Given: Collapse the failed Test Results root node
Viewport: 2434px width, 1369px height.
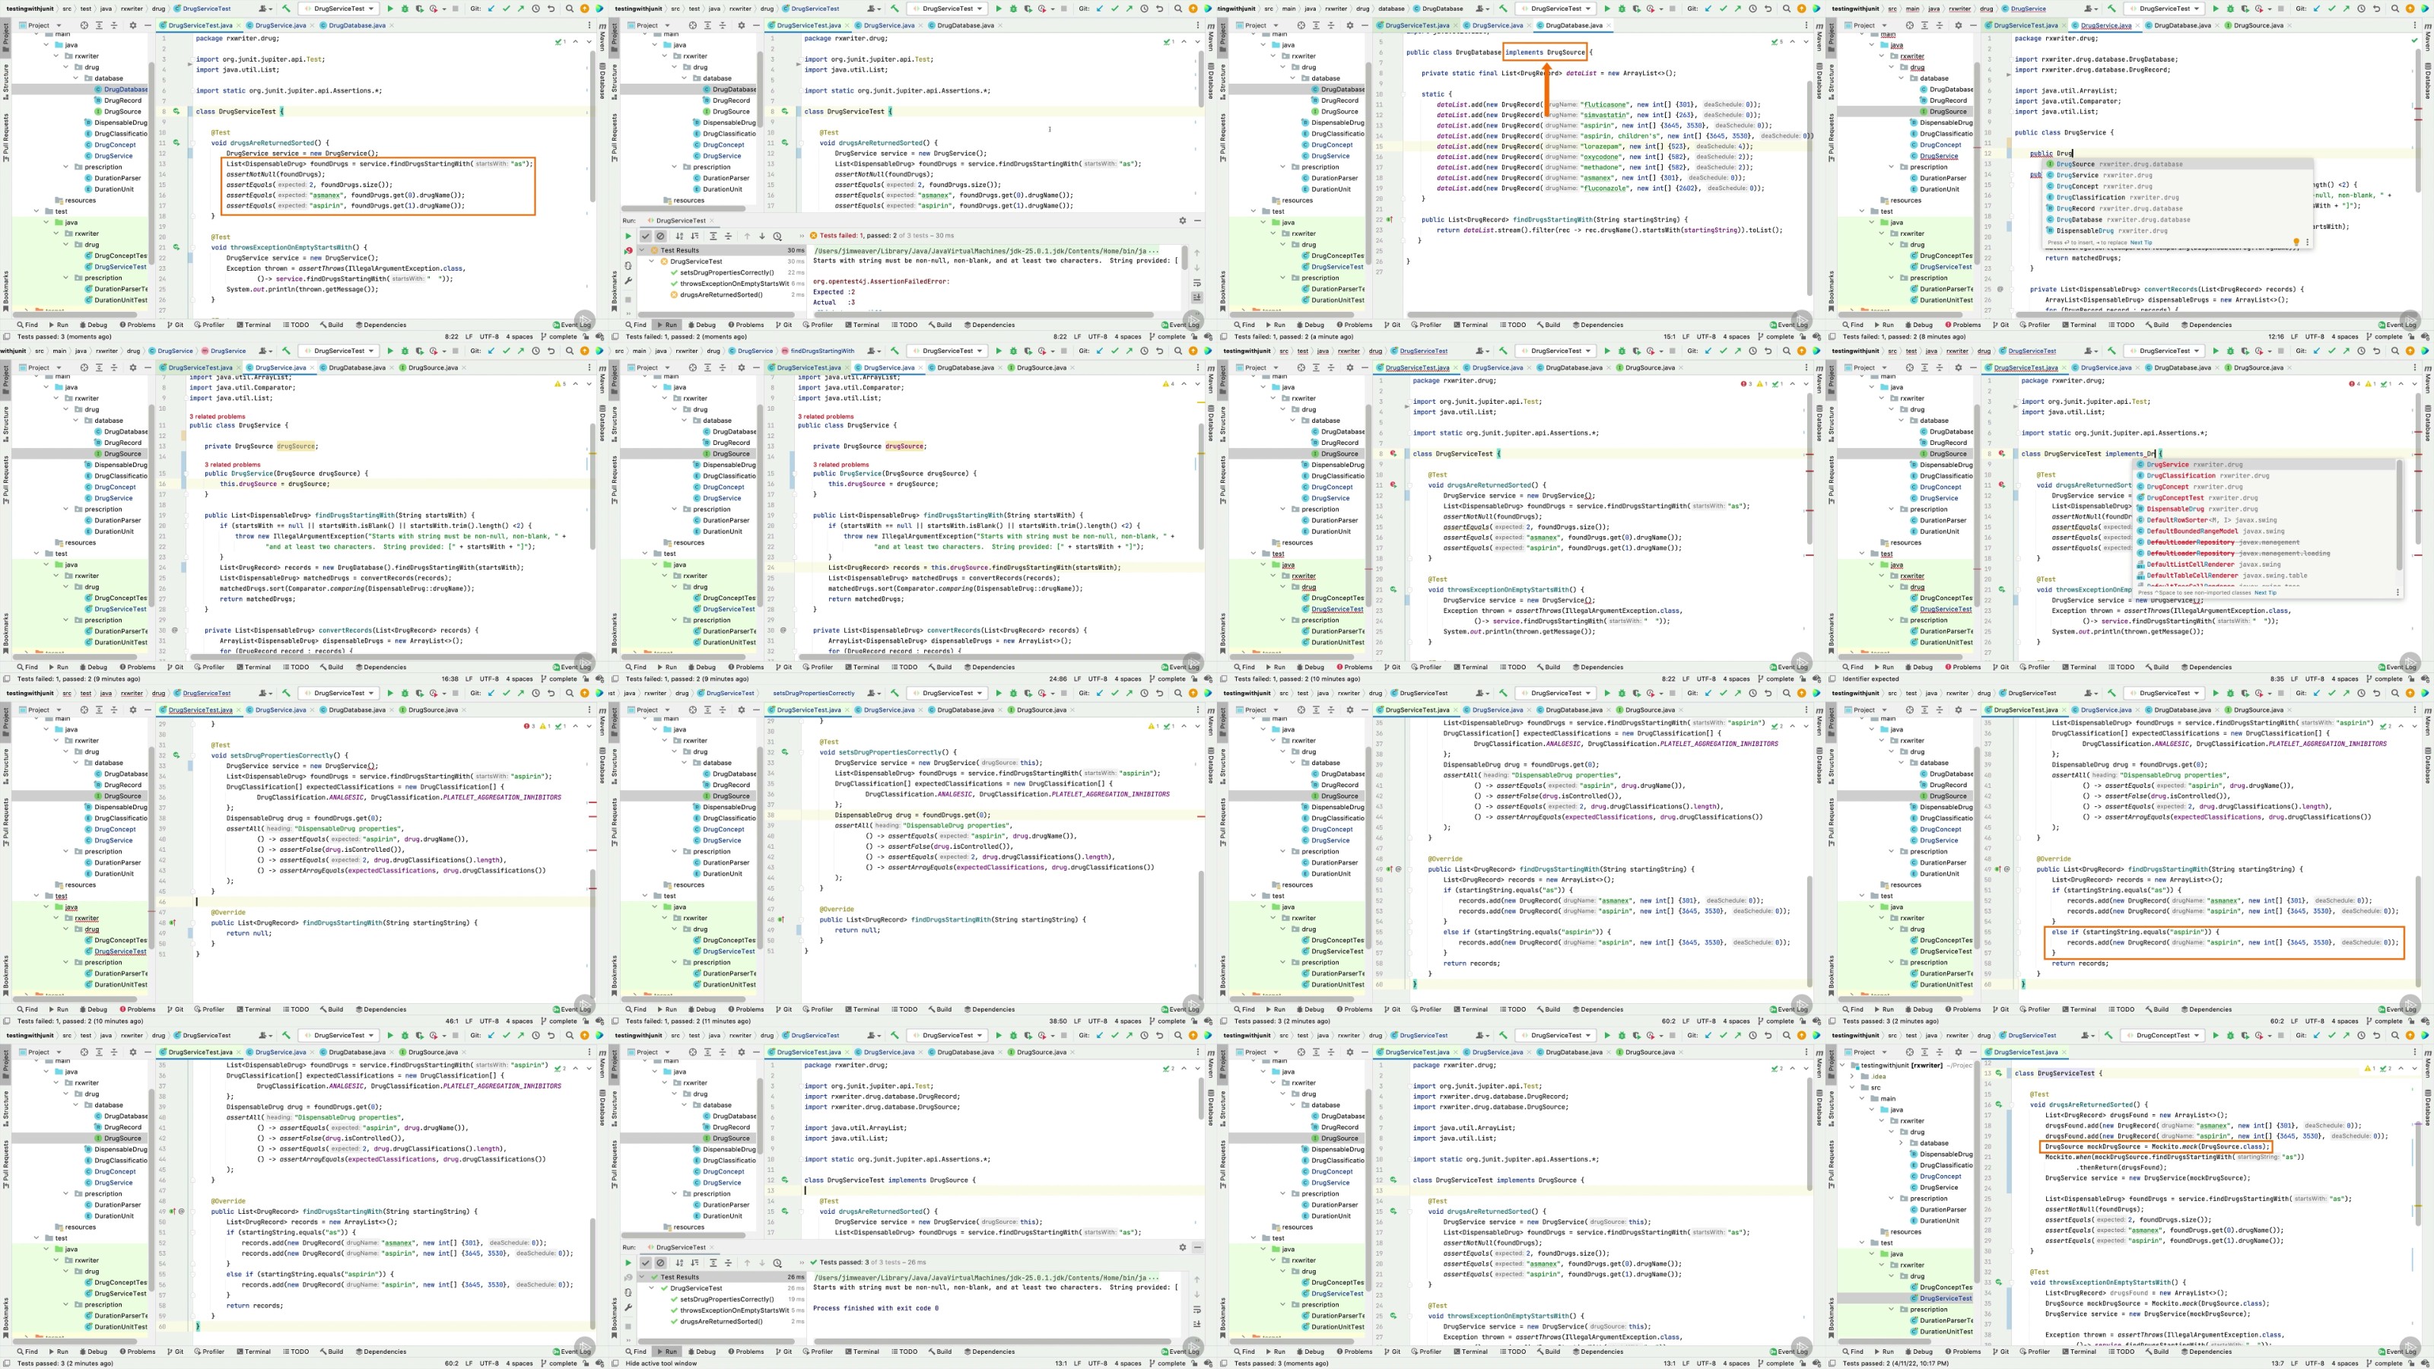Looking at the screenshot, I should coord(643,250).
